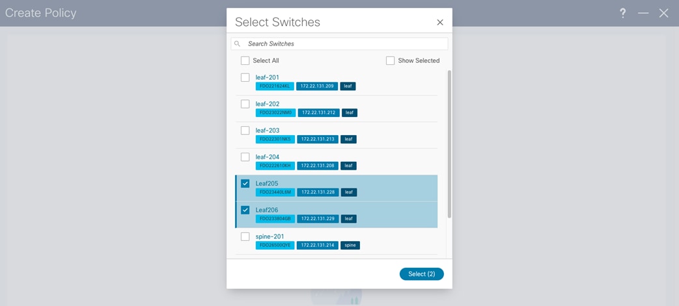Click the spine role tag
The width and height of the screenshot is (679, 306).
point(350,245)
